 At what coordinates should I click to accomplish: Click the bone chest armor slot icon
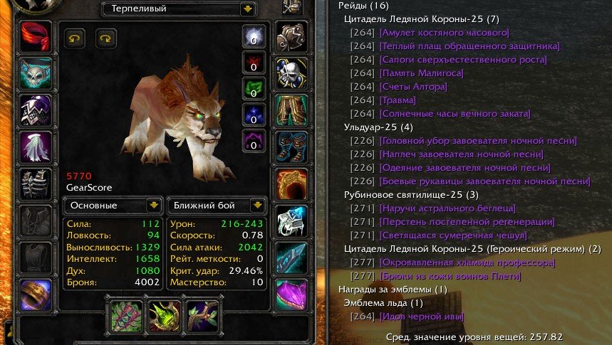[x=35, y=184]
